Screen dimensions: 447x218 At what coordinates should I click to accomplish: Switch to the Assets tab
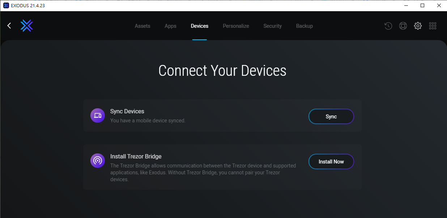(142, 26)
